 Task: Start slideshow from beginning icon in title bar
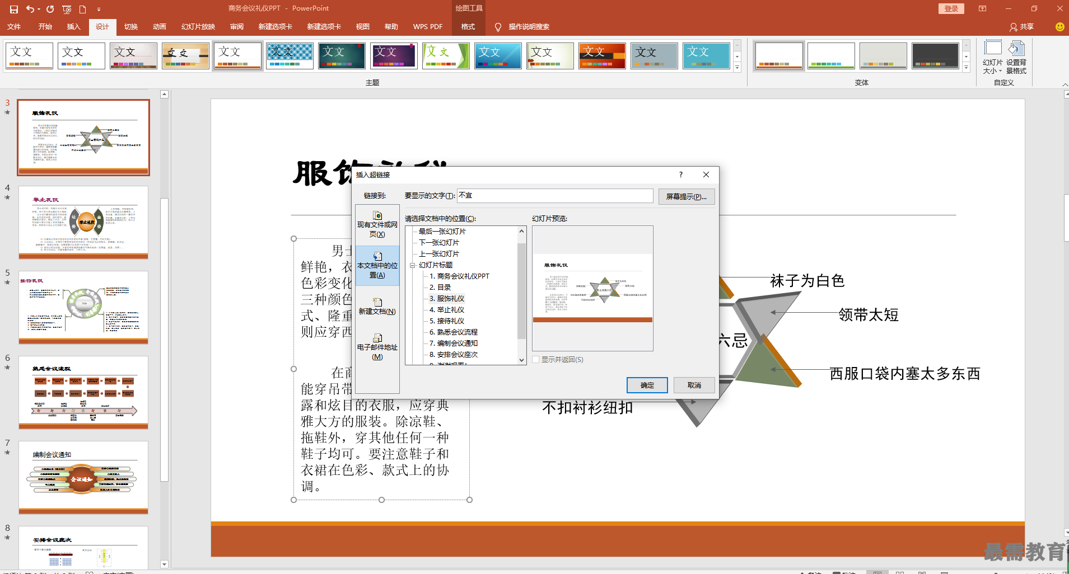tap(67, 9)
